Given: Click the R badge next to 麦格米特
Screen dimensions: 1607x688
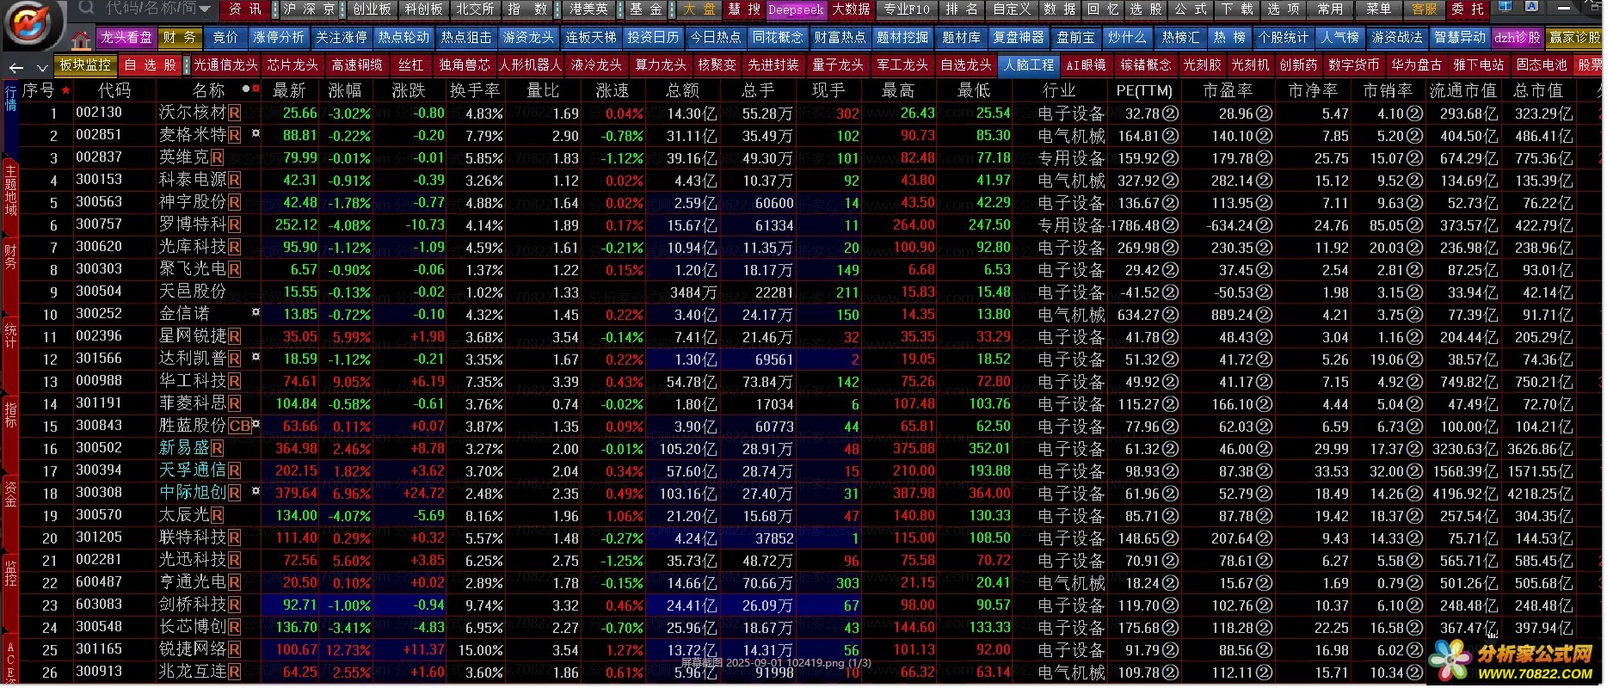Looking at the screenshot, I should pos(234,135).
